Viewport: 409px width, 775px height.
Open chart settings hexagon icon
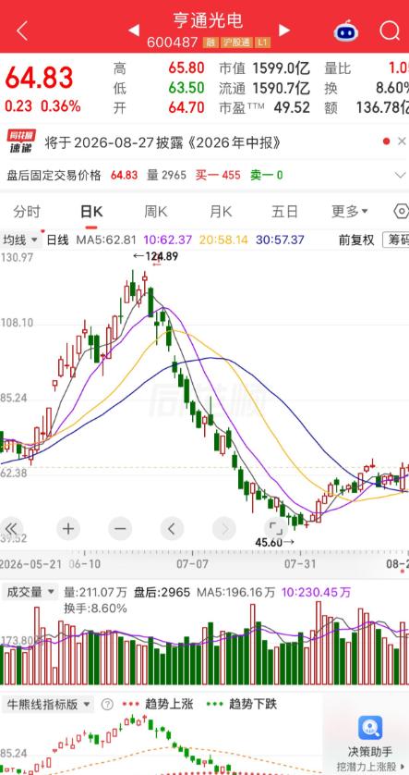[x=402, y=212]
